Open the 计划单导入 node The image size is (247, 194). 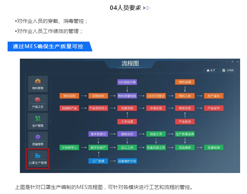tap(69, 147)
